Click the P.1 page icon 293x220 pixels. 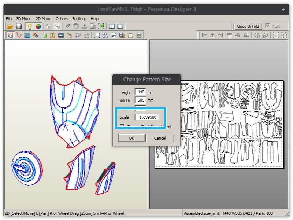click(114, 35)
